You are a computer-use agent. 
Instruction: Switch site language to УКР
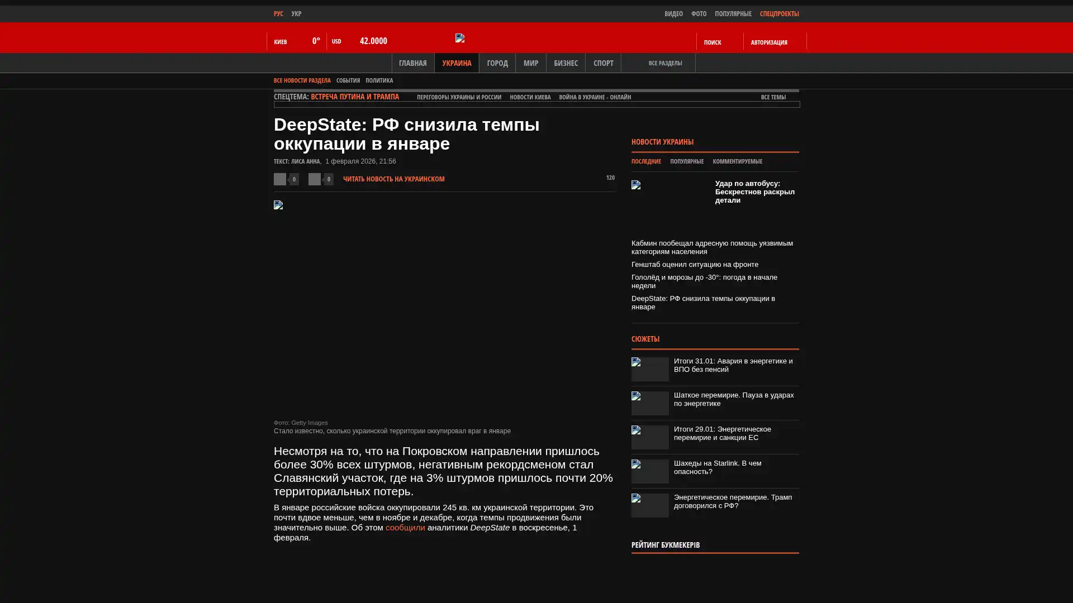click(296, 13)
